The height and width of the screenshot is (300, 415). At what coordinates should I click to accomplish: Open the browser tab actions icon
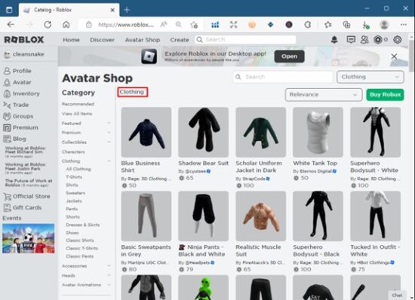pyautogui.click(x=9, y=10)
